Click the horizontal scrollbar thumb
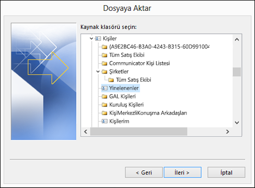 (x=139, y=132)
